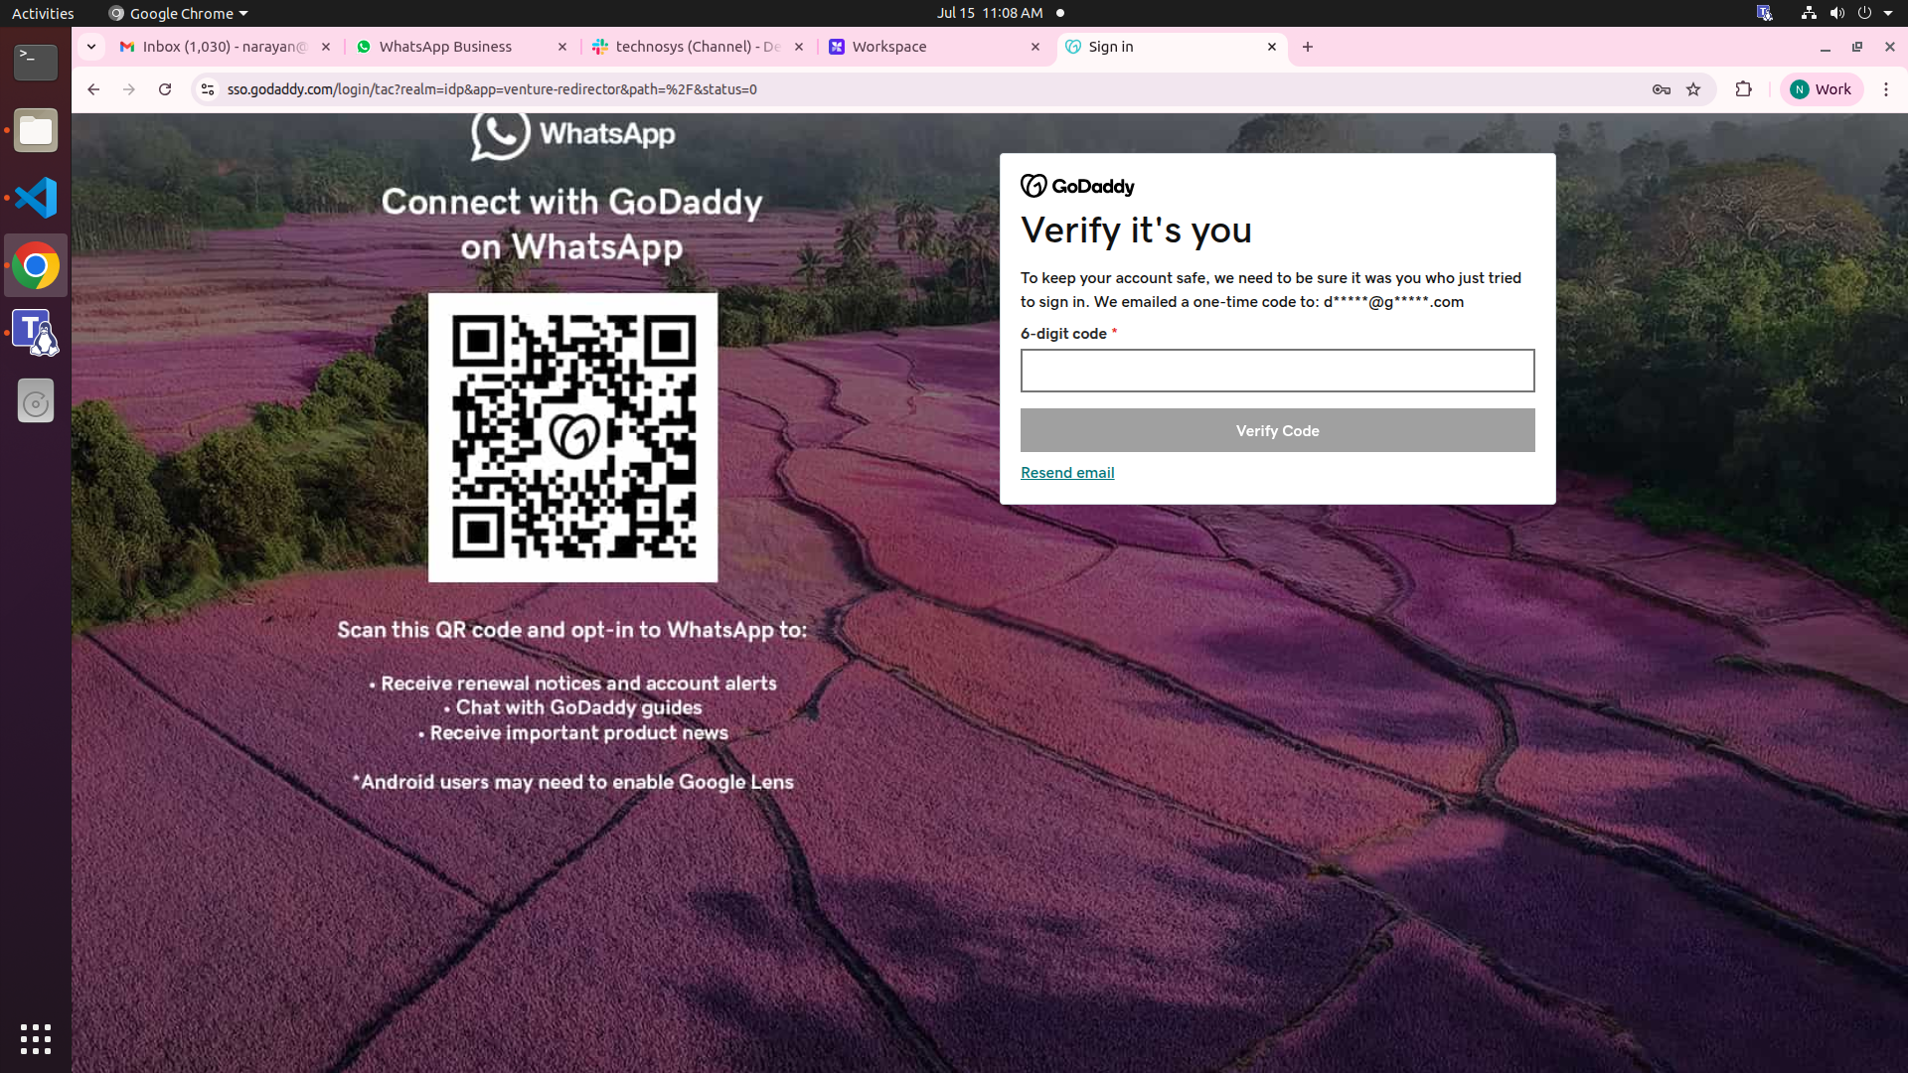The width and height of the screenshot is (1908, 1073).
Task: Click the Verify Code button
Action: pyautogui.click(x=1277, y=430)
